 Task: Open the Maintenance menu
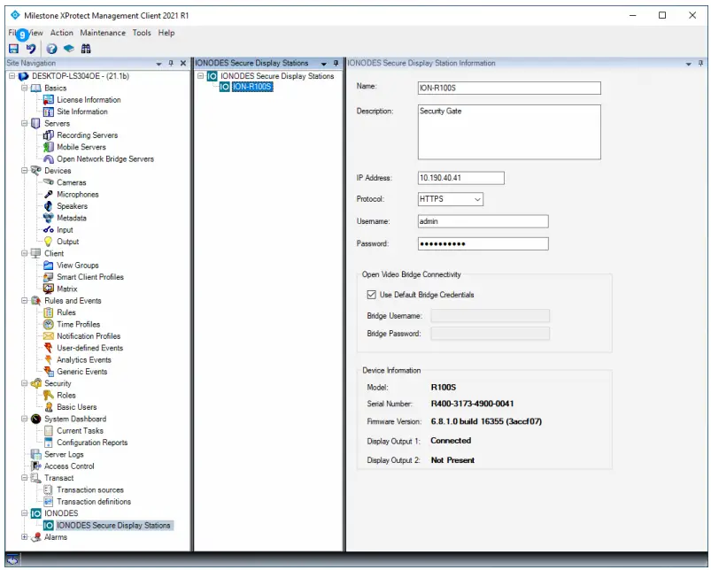pos(103,33)
